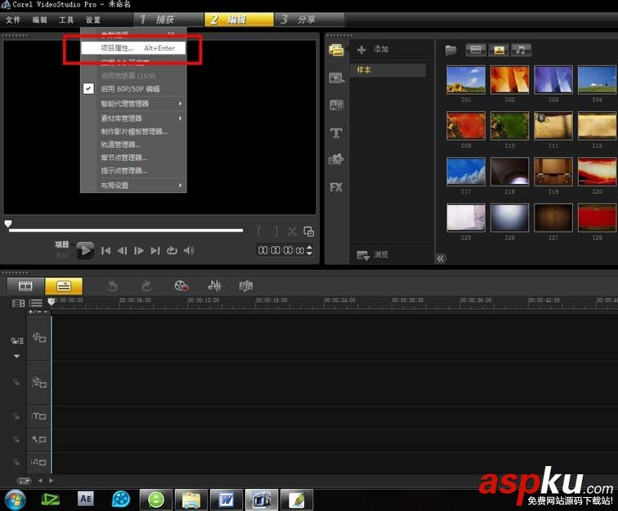Image resolution: width=618 pixels, height=511 pixels.
Task: Click the voice track icon
Action: [39, 439]
